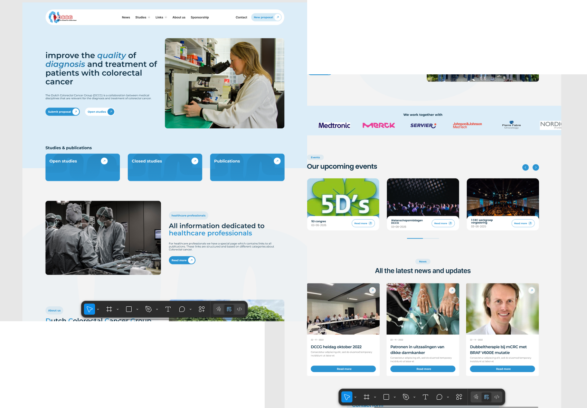Select the Pen tool in the toolbar above Contact form
Screen dimensions: 587x408
pos(406,397)
